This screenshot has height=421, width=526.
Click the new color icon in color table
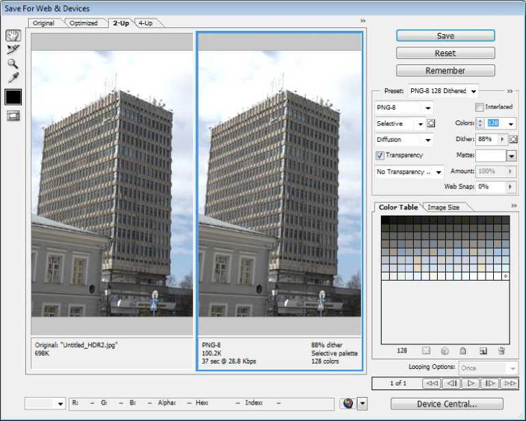coord(482,350)
